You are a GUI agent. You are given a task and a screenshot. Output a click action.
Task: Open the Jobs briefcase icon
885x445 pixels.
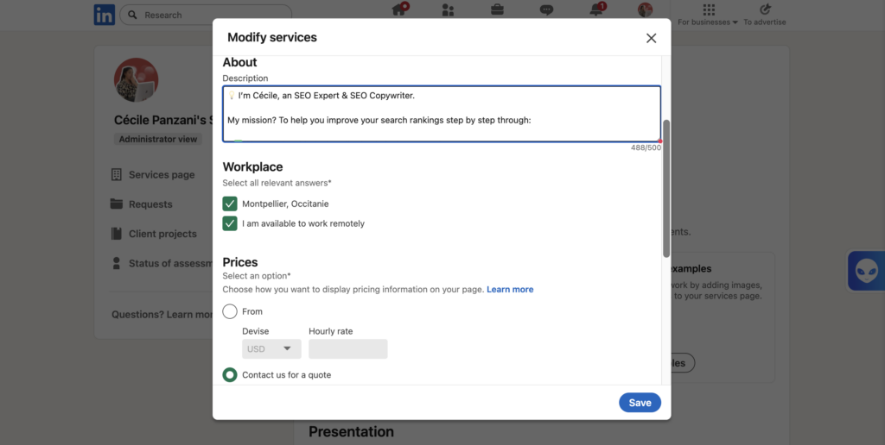click(497, 9)
